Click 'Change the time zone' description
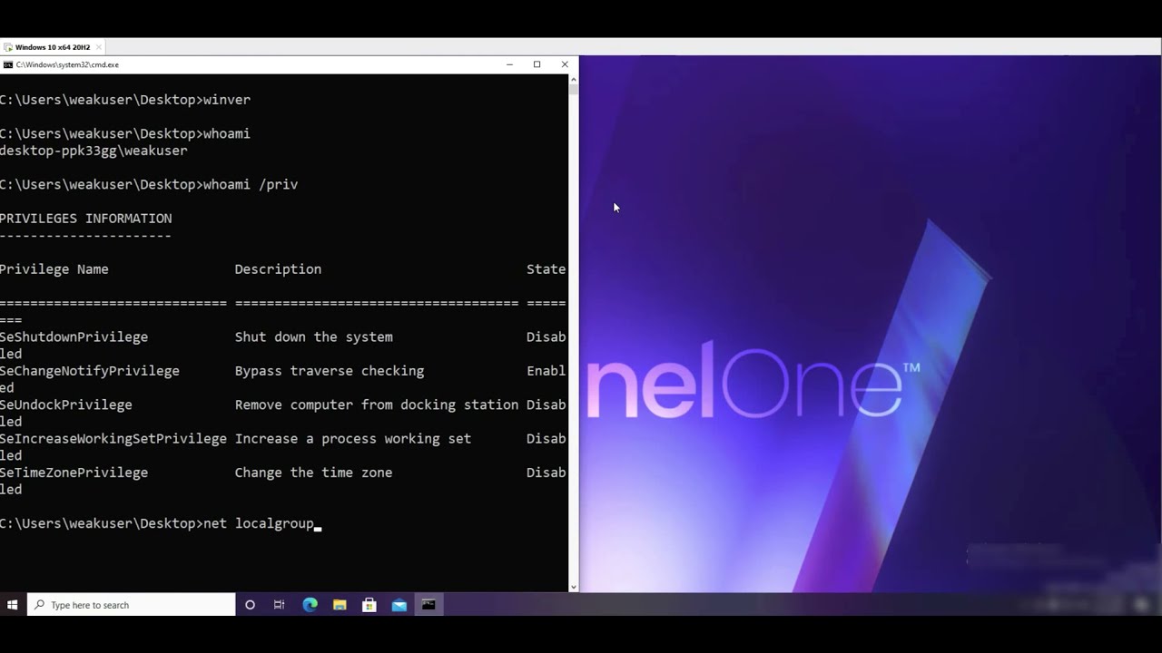This screenshot has height=653, width=1162. (x=314, y=473)
